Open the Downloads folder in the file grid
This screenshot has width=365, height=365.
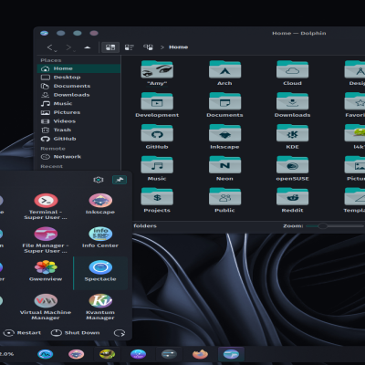pos(292,105)
